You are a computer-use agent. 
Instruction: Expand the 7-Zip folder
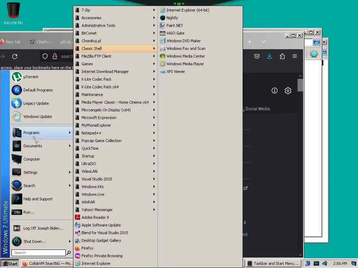point(115,10)
